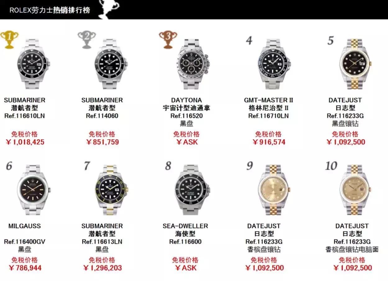This screenshot has height=281, width=388.
Task: Click the ROLEX劳力士热销排行榜 header title
Action: pyautogui.click(x=50, y=10)
